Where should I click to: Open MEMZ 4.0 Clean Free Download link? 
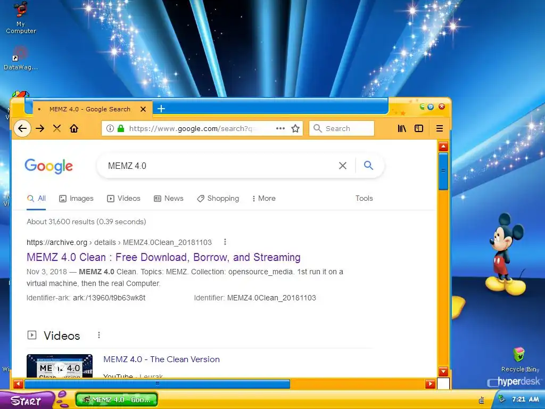(x=163, y=257)
